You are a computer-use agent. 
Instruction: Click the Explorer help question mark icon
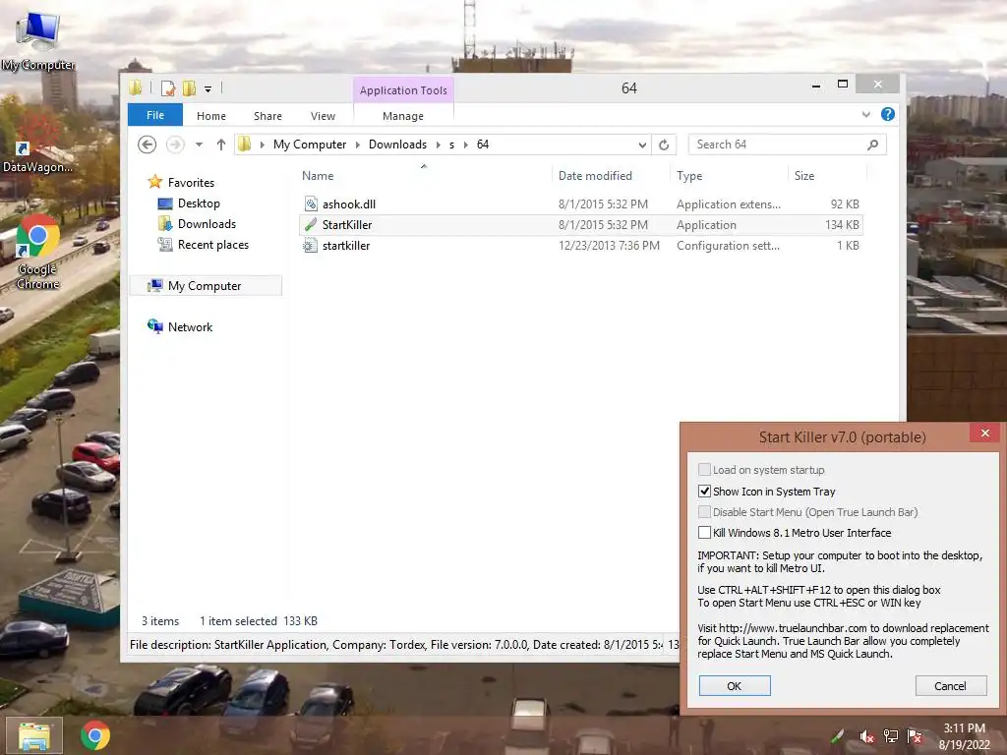pyautogui.click(x=888, y=114)
